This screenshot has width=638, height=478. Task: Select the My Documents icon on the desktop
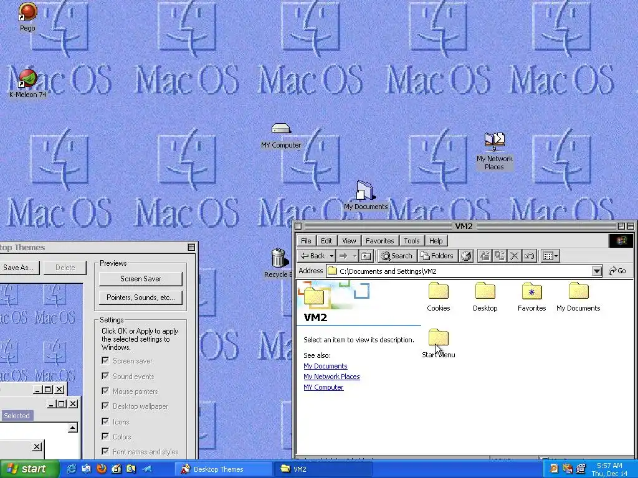click(x=364, y=190)
